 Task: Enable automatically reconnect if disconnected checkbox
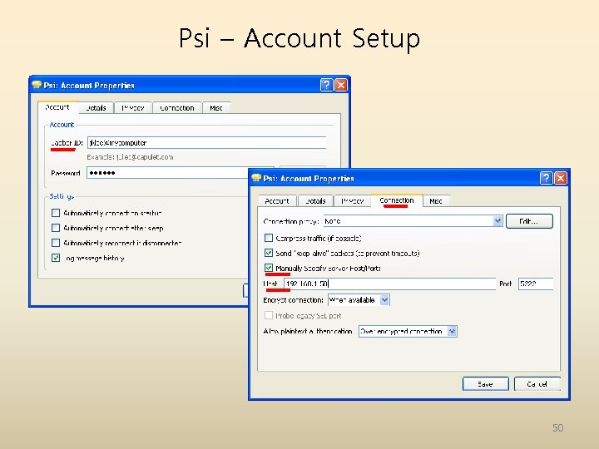[x=56, y=243]
